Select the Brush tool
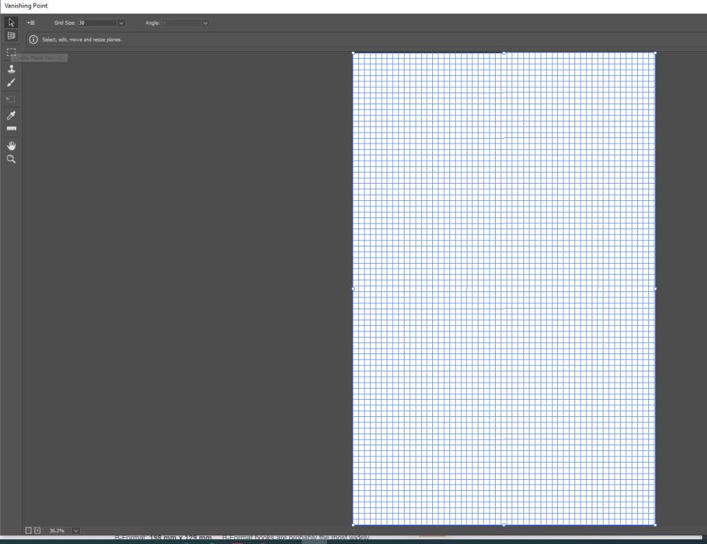This screenshot has height=544, width=707. coord(11,82)
